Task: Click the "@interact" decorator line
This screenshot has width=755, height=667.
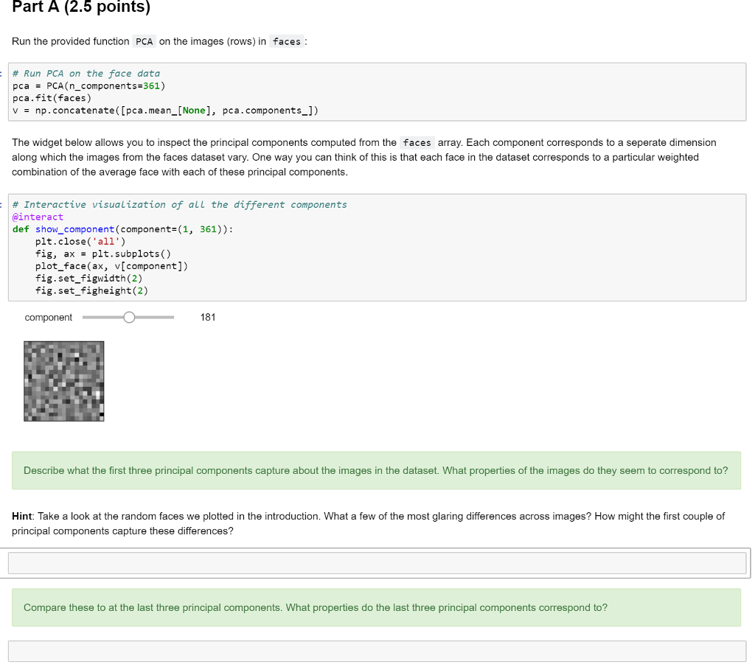Action: tap(38, 217)
